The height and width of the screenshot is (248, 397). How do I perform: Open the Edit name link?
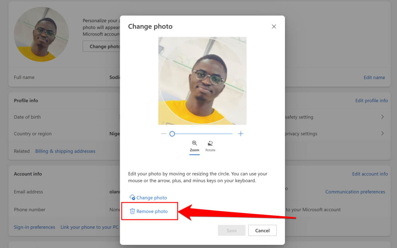click(x=374, y=77)
